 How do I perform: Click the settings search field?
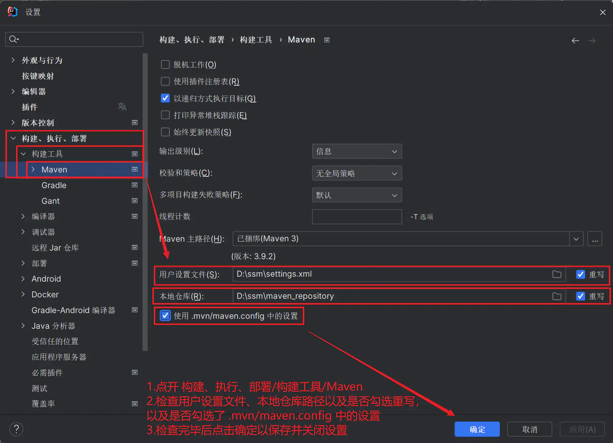(x=74, y=39)
